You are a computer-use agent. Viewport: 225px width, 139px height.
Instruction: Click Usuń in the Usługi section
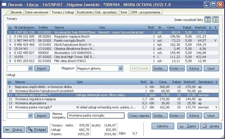(x=211, y=116)
